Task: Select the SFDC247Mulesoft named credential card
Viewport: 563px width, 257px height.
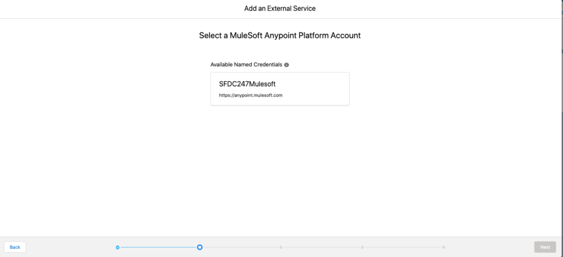Action: 280,88
